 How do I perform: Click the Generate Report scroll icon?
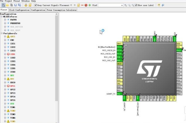point(30,5)
